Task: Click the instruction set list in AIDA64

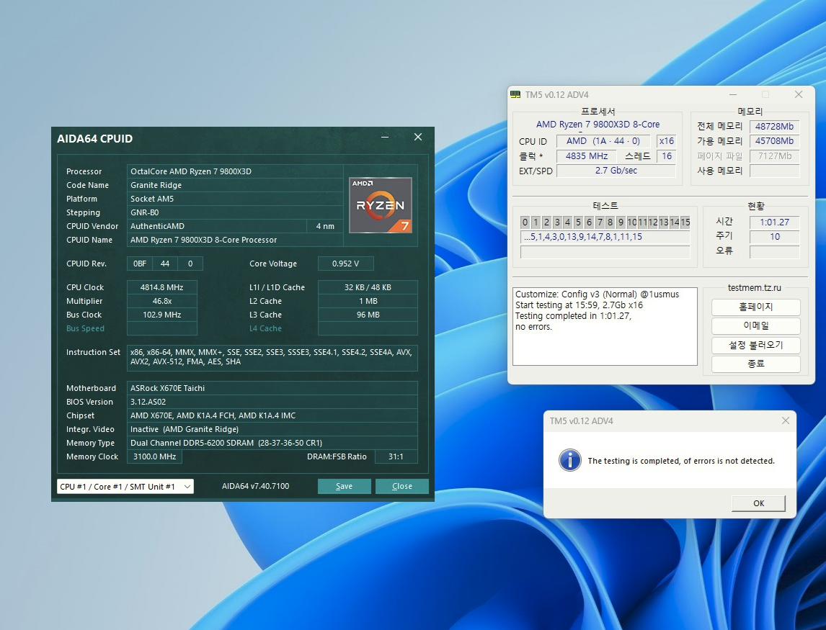Action: [x=272, y=357]
